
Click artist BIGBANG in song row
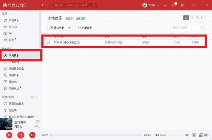[x=114, y=43]
